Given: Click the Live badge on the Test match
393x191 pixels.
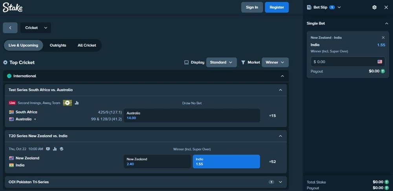Looking at the screenshot, I should [12, 103].
